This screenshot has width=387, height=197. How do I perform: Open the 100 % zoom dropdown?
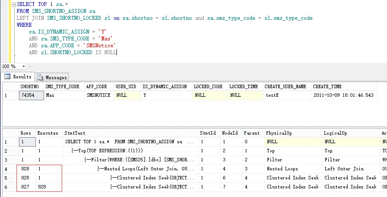[x=23, y=66]
